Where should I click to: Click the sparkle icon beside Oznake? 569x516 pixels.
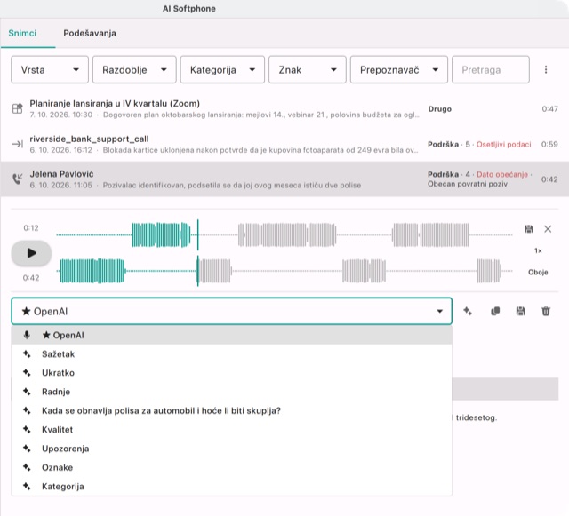tap(27, 467)
